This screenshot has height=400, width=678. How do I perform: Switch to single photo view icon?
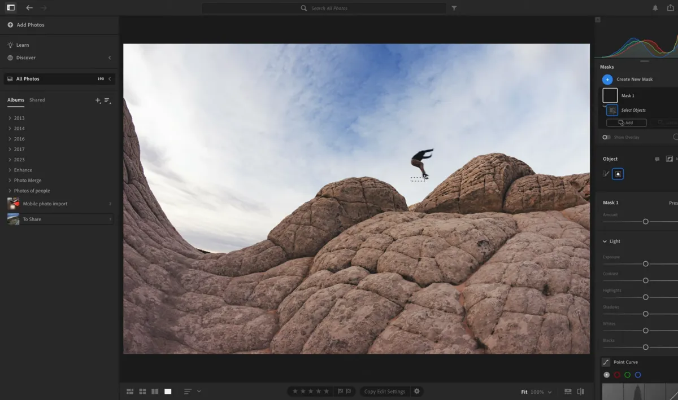click(x=167, y=391)
